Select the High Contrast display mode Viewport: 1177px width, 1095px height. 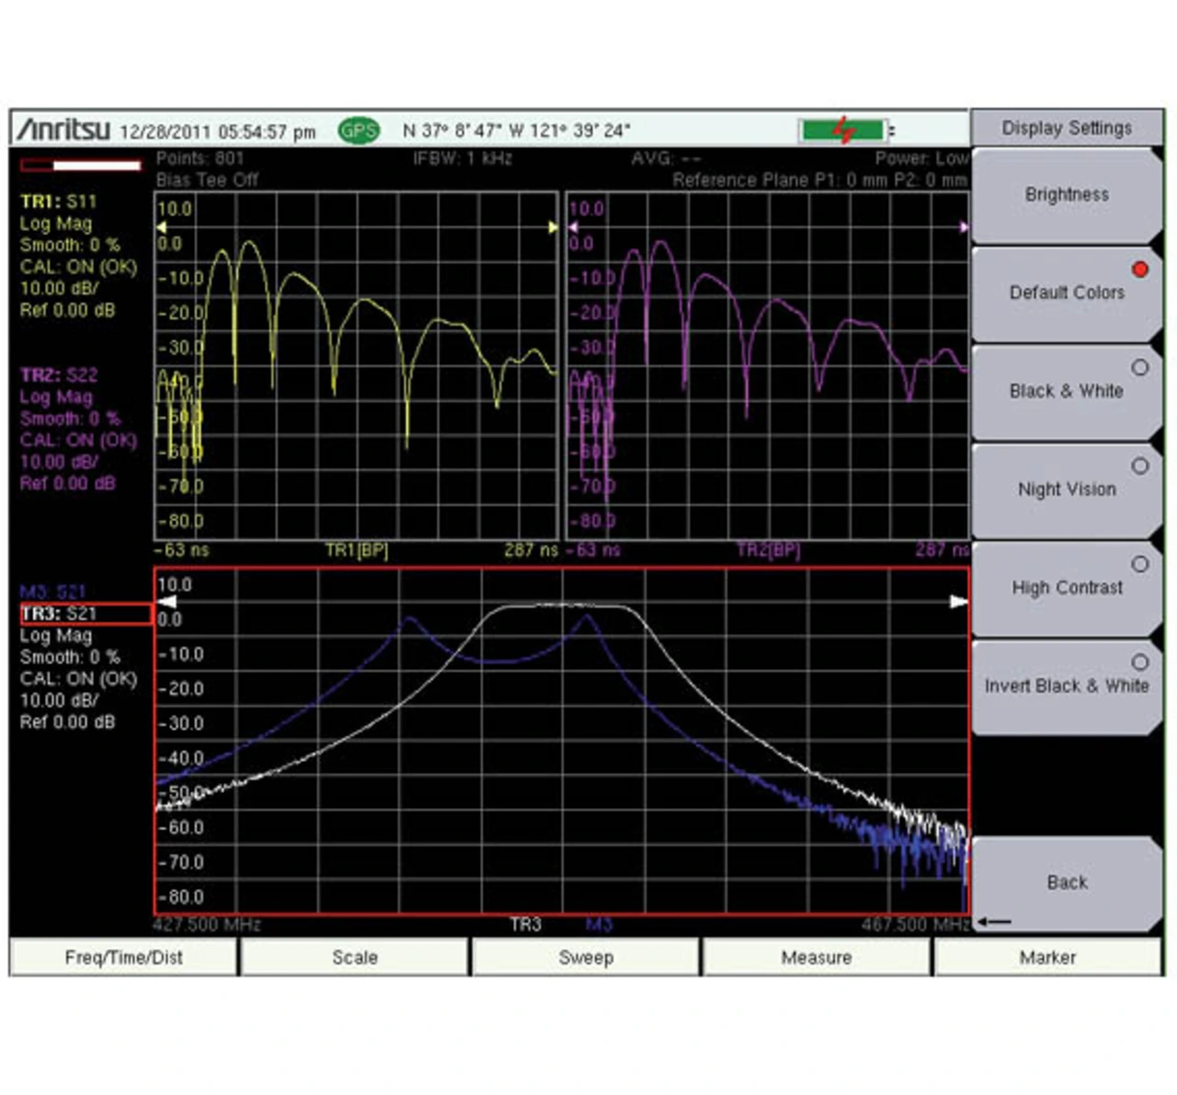tap(1067, 588)
